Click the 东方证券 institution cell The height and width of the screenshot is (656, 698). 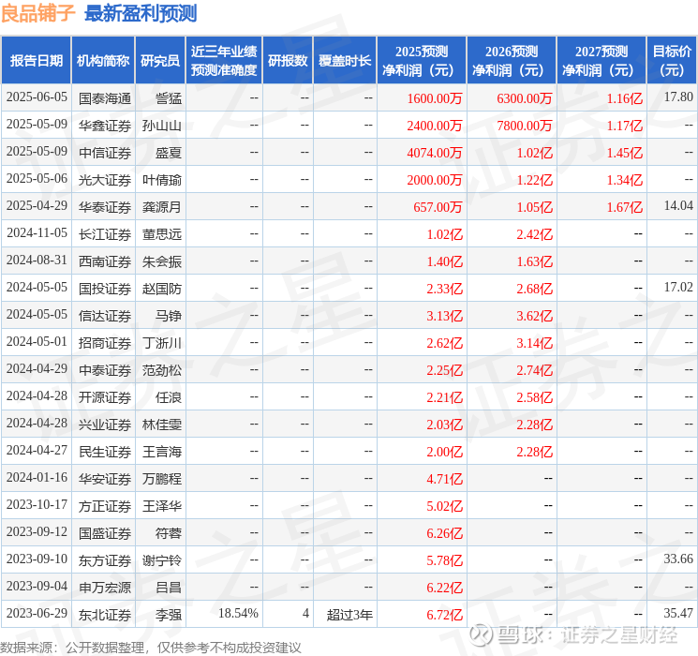(105, 560)
